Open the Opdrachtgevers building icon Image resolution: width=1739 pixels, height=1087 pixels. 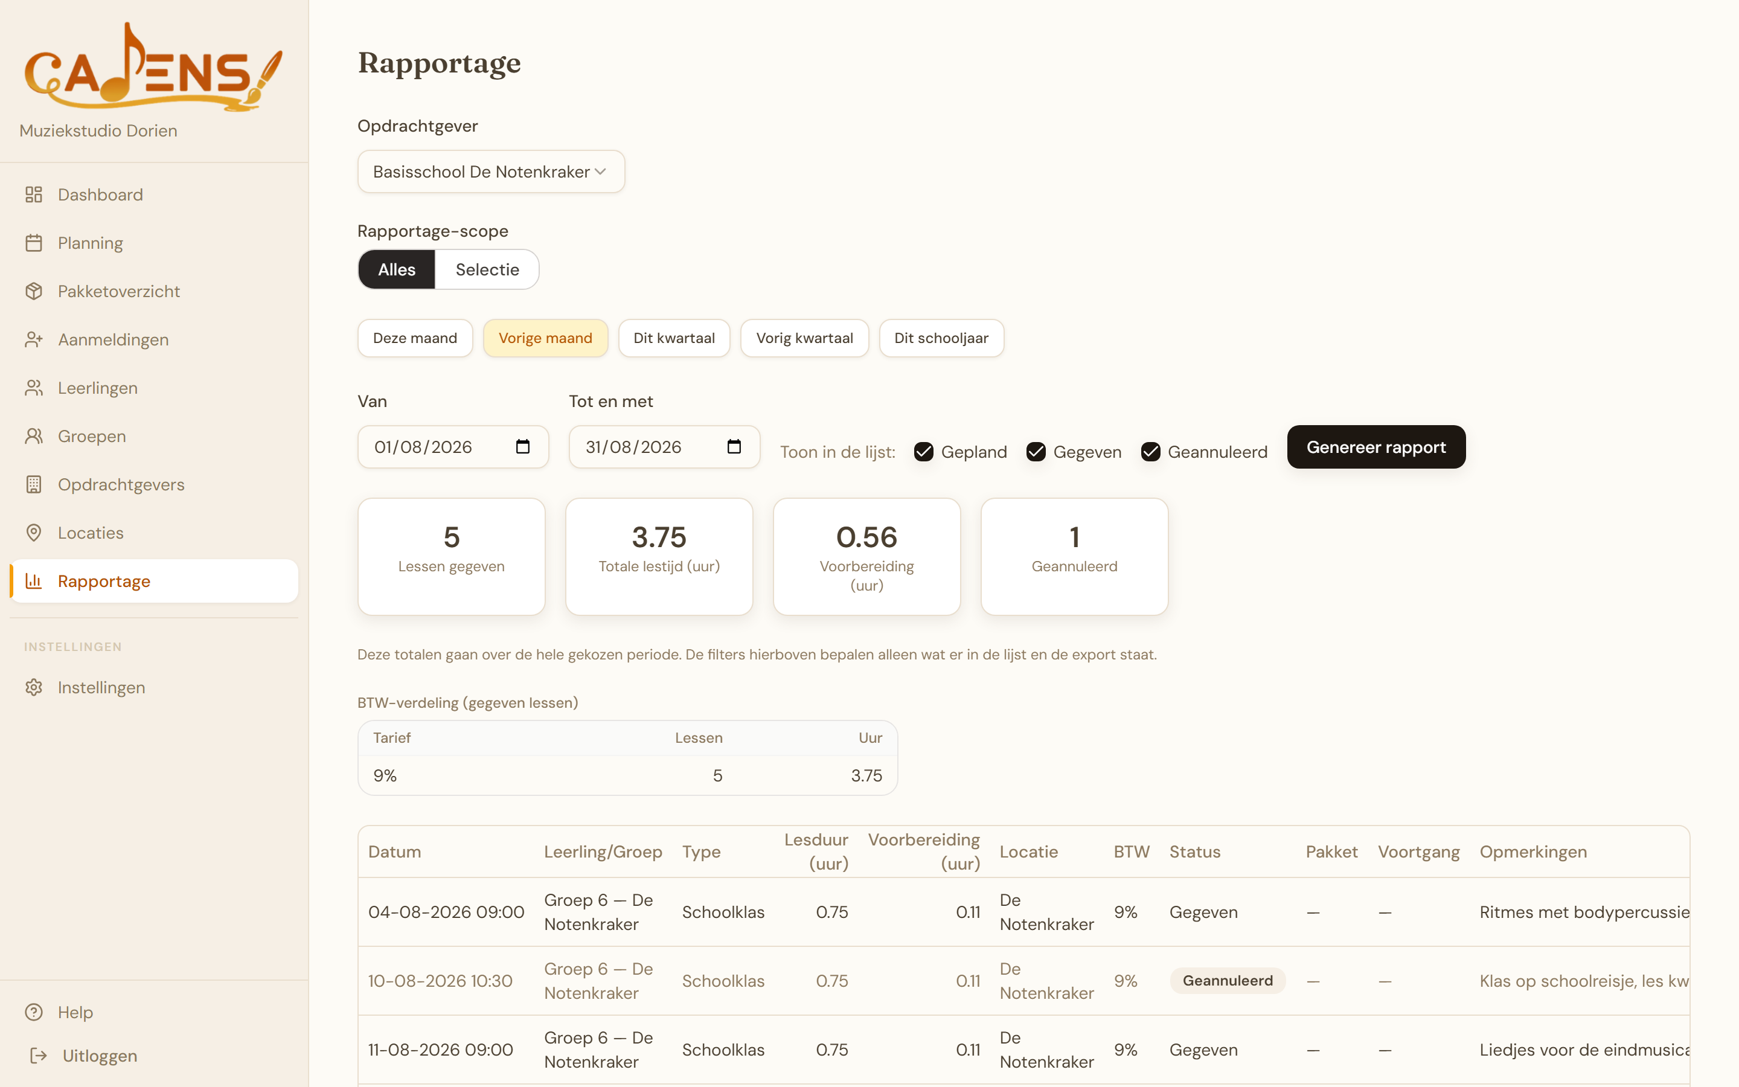point(34,484)
